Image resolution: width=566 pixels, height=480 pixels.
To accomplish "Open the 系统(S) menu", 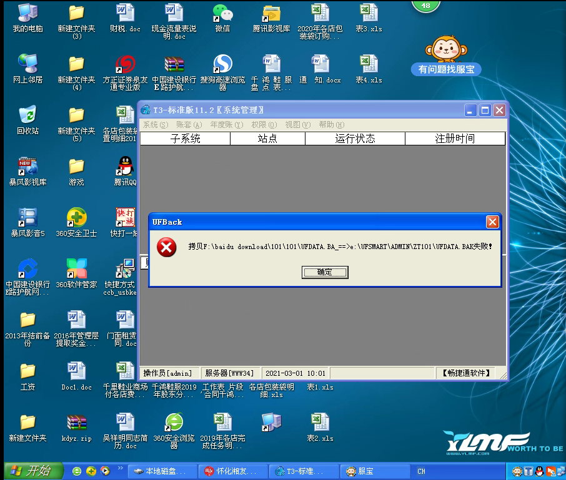I will 156,125.
